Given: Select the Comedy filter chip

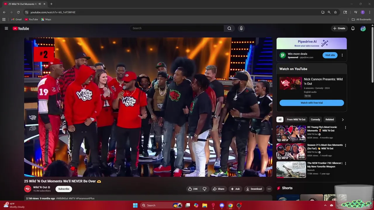Looking at the screenshot, I should point(315,120).
